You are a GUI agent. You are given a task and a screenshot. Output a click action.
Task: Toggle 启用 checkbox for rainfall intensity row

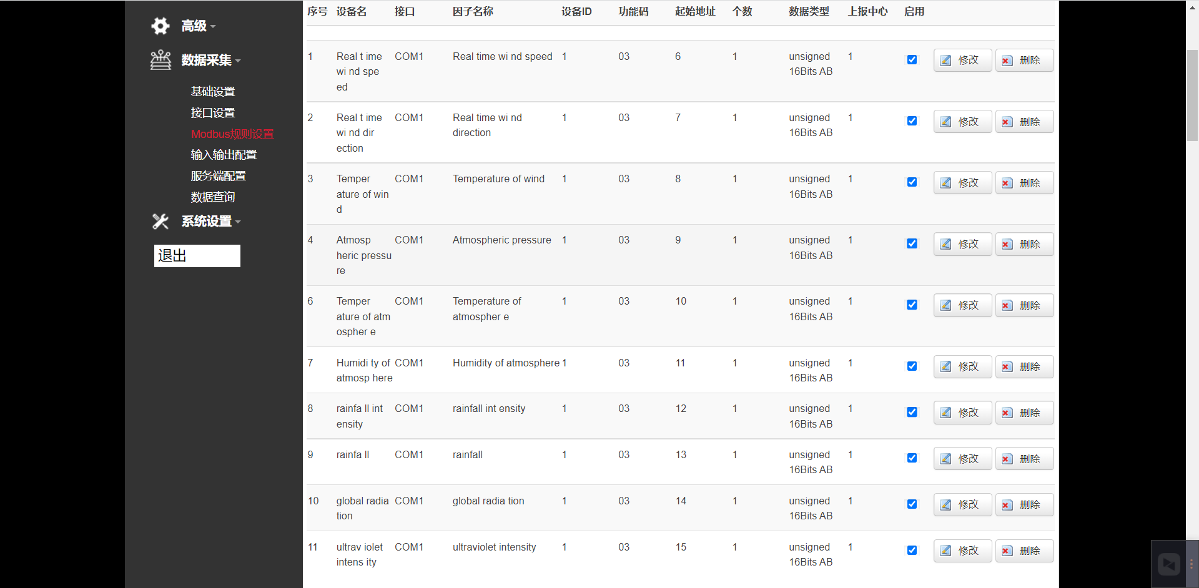point(912,412)
